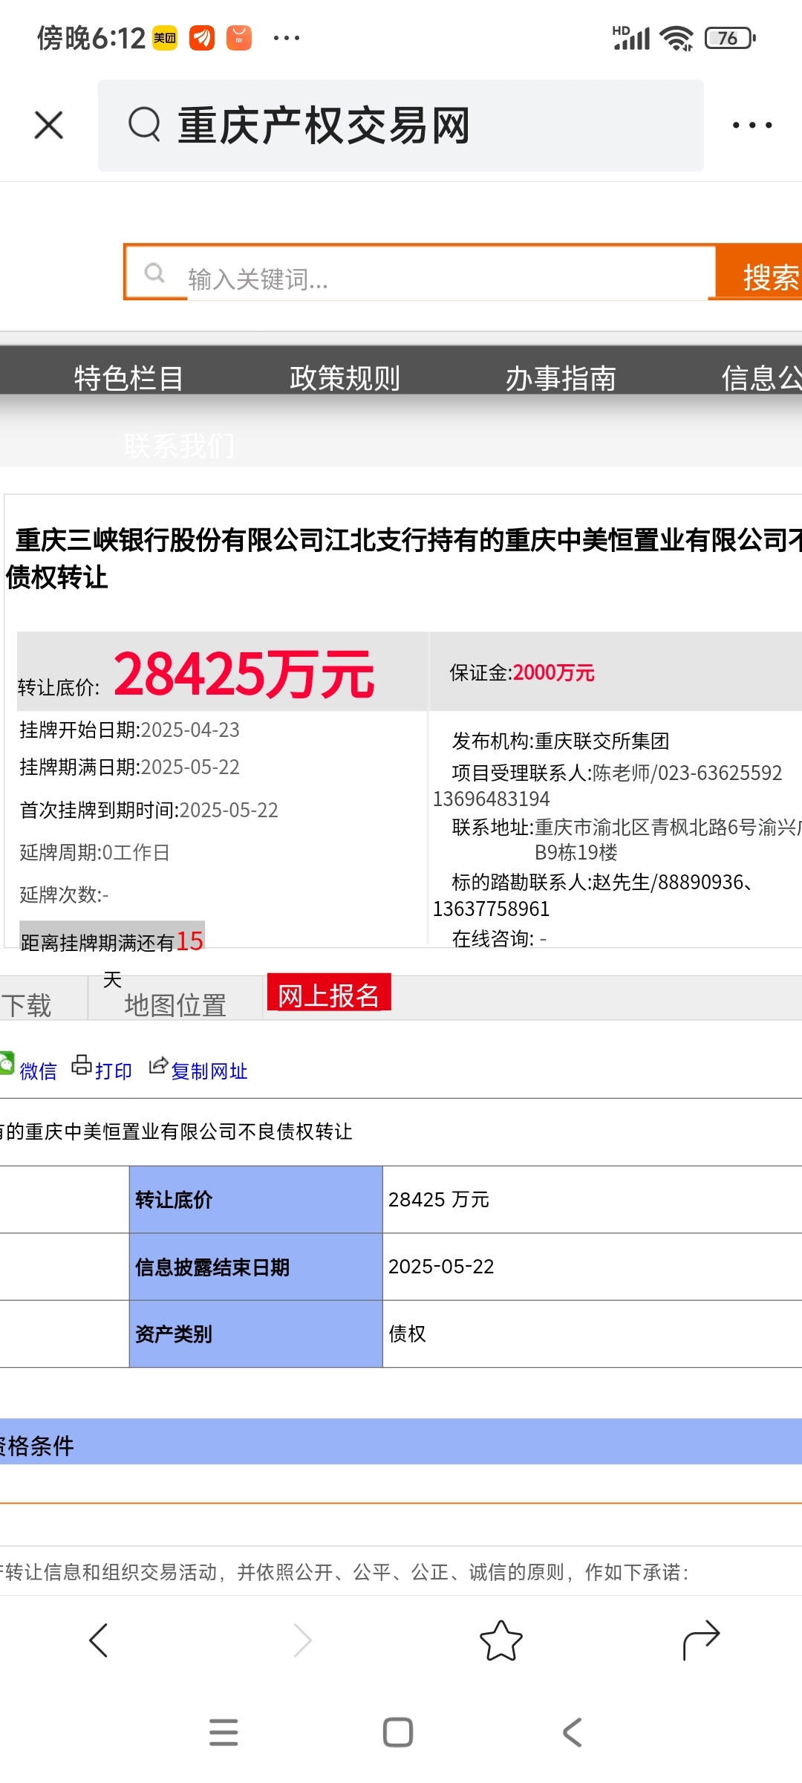
Task: Tap the 距离挂牌期满还有15 countdown
Action: point(112,941)
